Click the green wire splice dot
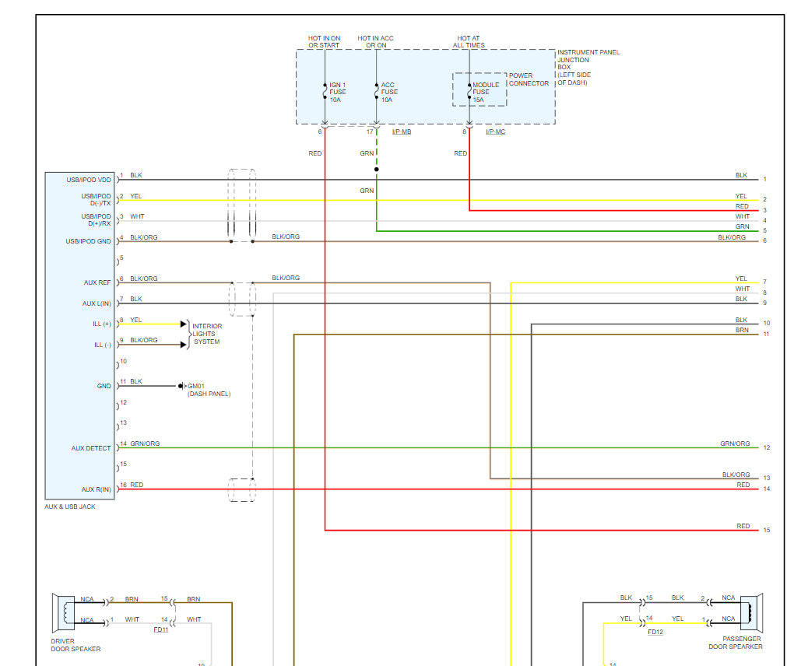This screenshot has width=787, height=666. [377, 170]
